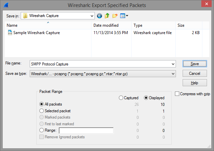This screenshot has height=151, width=214.
Task: Click the Captured count 26 for All packets
Action: (137, 105)
